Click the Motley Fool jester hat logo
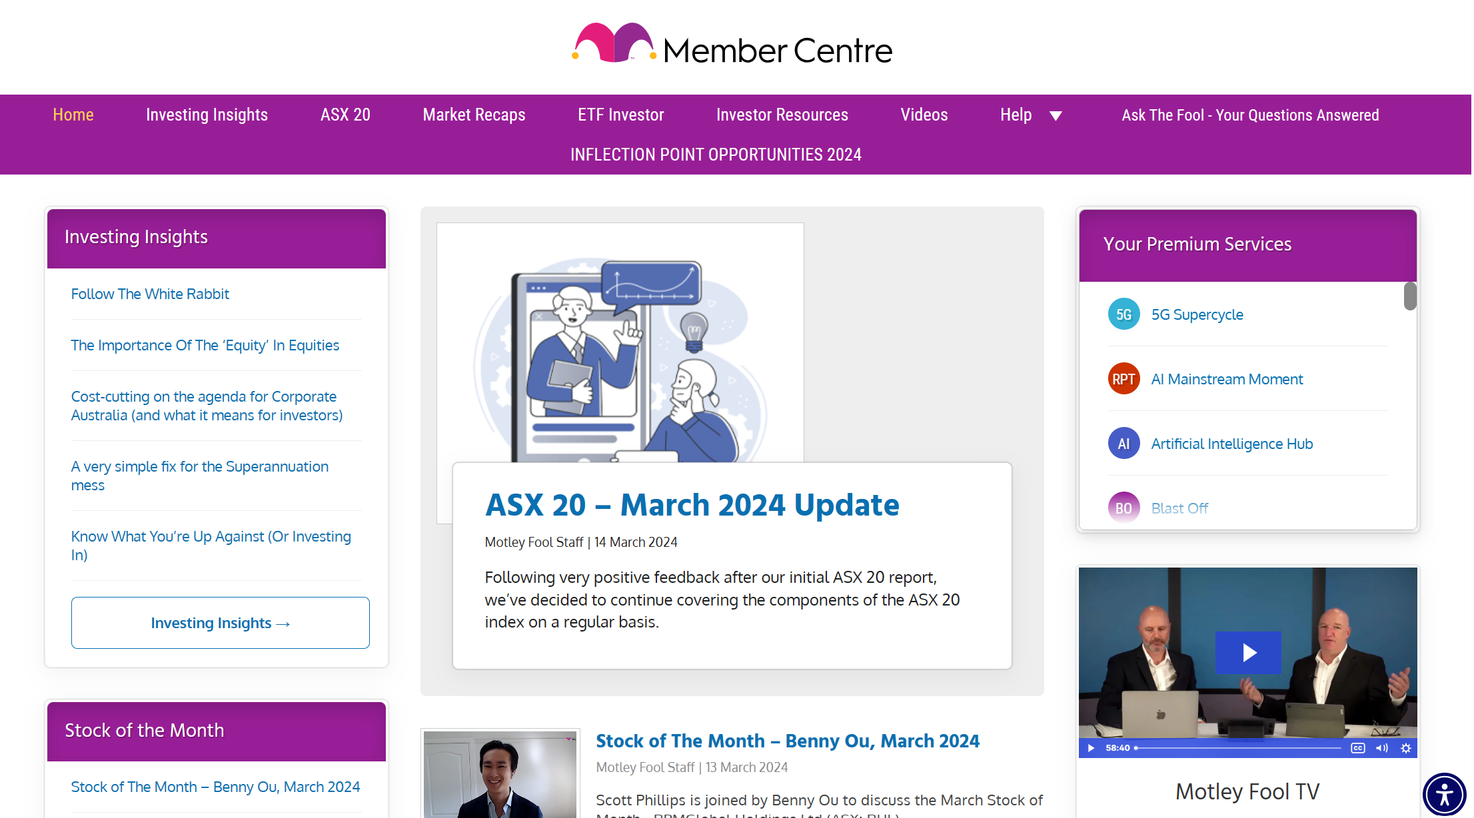Viewport: 1474px width, 818px height. pyautogui.click(x=614, y=43)
